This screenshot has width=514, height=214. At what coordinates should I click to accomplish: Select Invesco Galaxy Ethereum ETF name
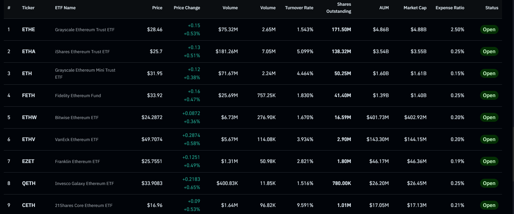pyautogui.click(x=84, y=183)
